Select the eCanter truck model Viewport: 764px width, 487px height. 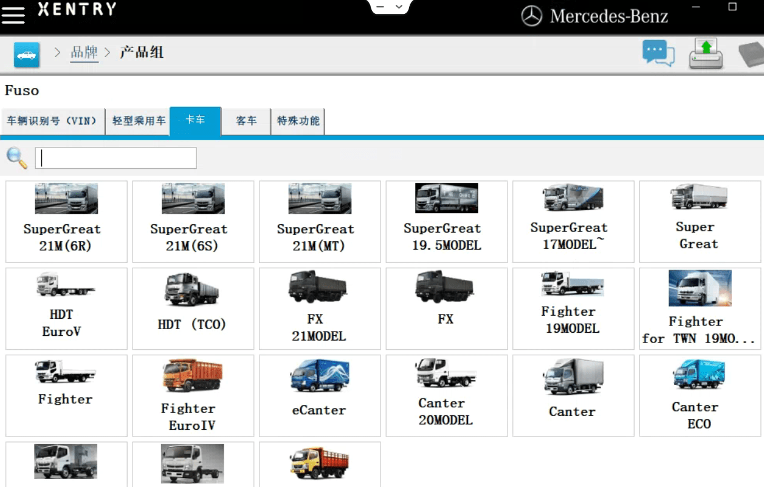pyautogui.click(x=319, y=395)
